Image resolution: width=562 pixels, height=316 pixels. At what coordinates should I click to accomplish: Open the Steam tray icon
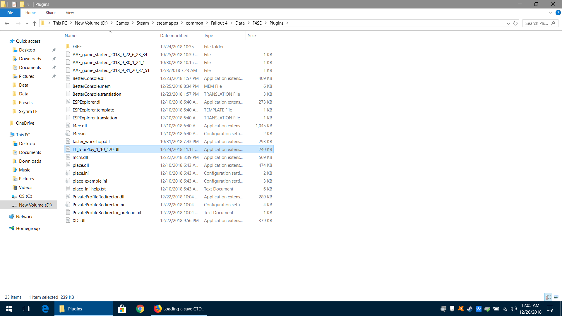point(470,309)
